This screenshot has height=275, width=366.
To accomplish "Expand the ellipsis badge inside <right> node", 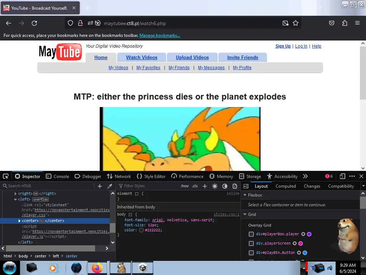I will (x=35, y=194).
